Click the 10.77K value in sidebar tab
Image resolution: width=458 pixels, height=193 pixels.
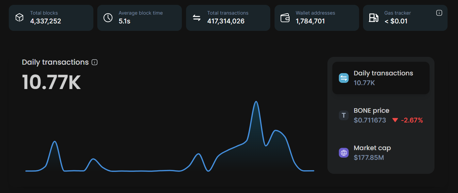coord(364,83)
